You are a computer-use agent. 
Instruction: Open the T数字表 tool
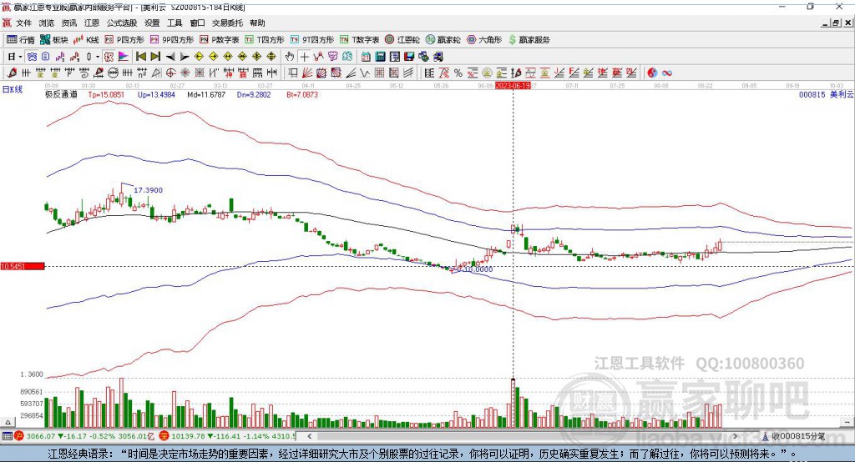click(359, 40)
